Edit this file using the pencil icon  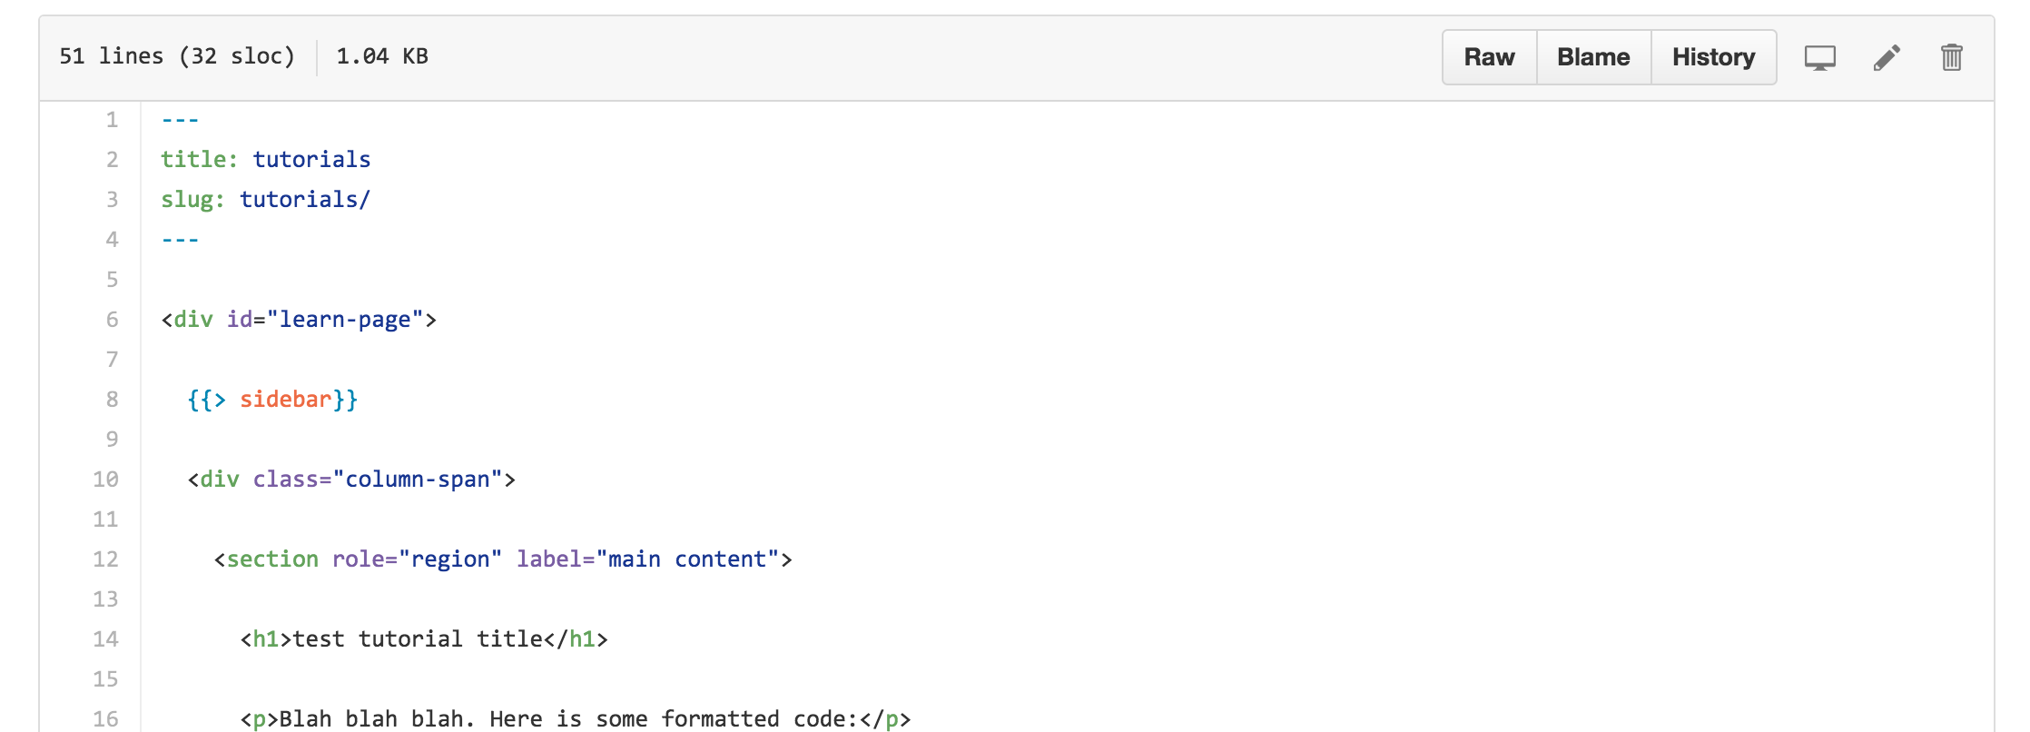1887,58
